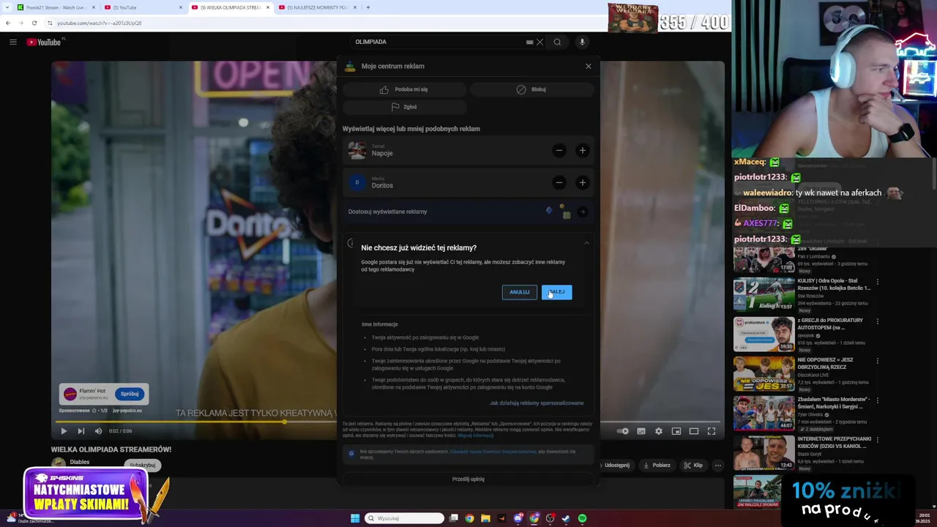Report the ad with Zgłoś
Image resolution: width=937 pixels, height=527 pixels.
[404, 107]
